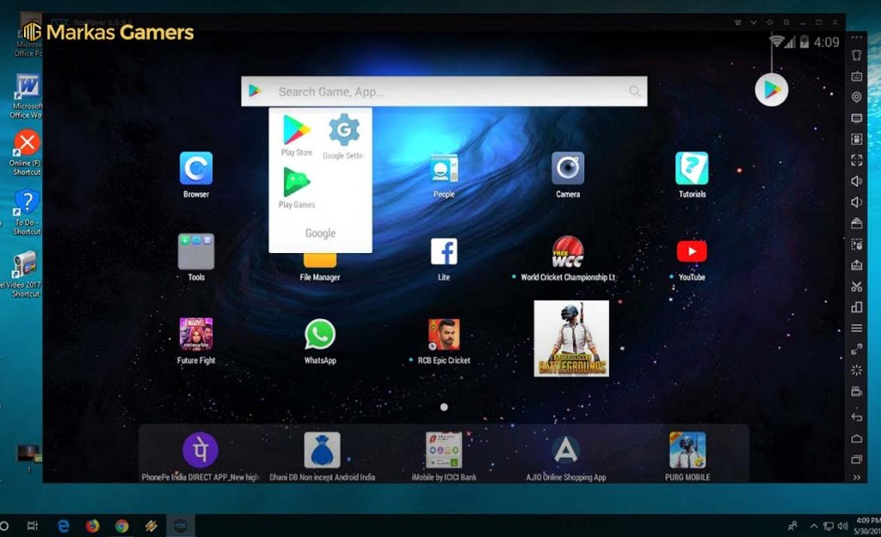Open Dhani app in the dock
Viewport: 881px width, 537px height.
(322, 450)
